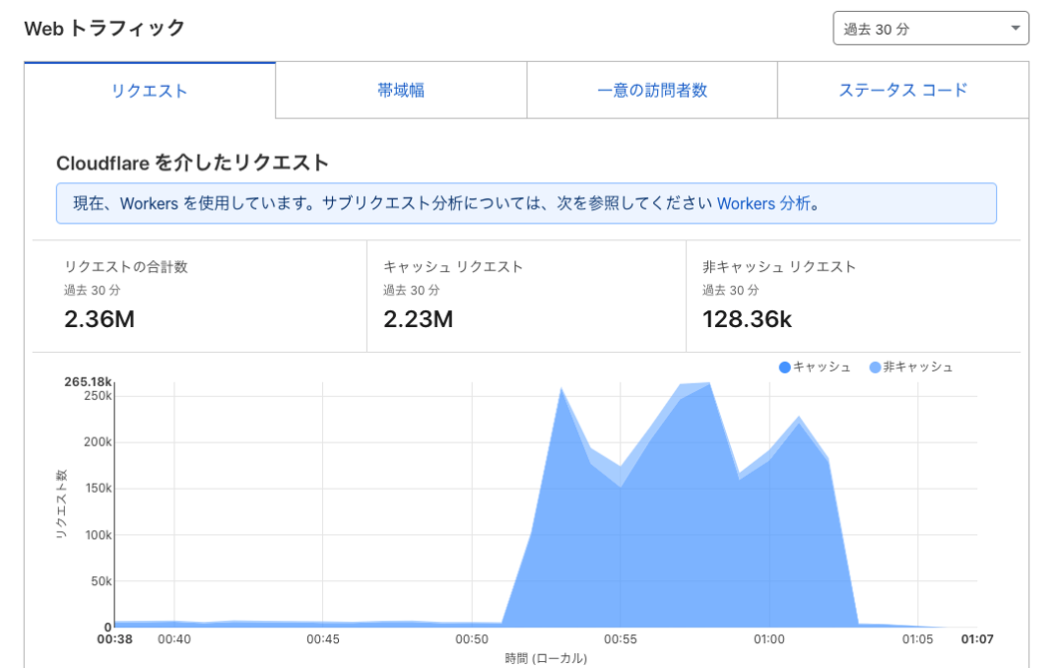Toggle the 非キャッシュ series legend label

coord(917,368)
